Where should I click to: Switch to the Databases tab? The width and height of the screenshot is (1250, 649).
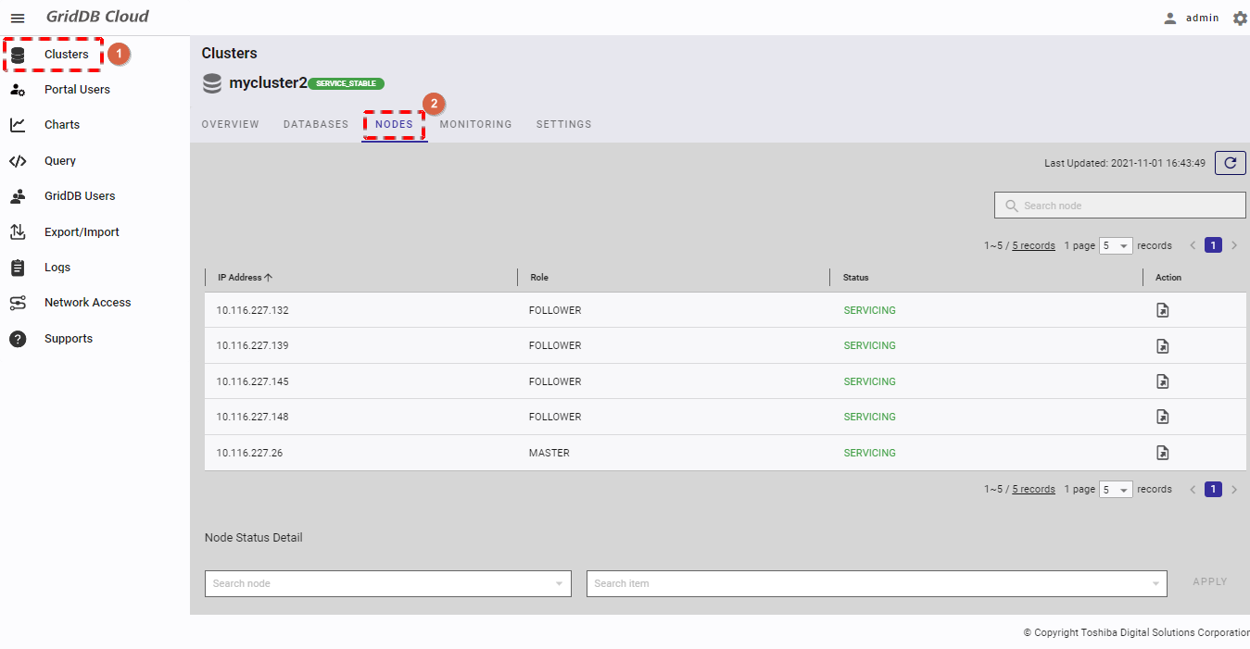point(316,124)
